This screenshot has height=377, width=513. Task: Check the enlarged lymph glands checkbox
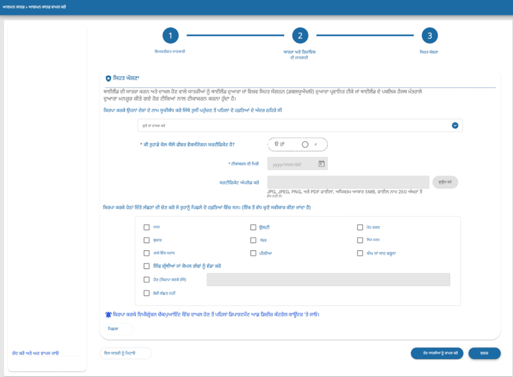tap(147, 266)
